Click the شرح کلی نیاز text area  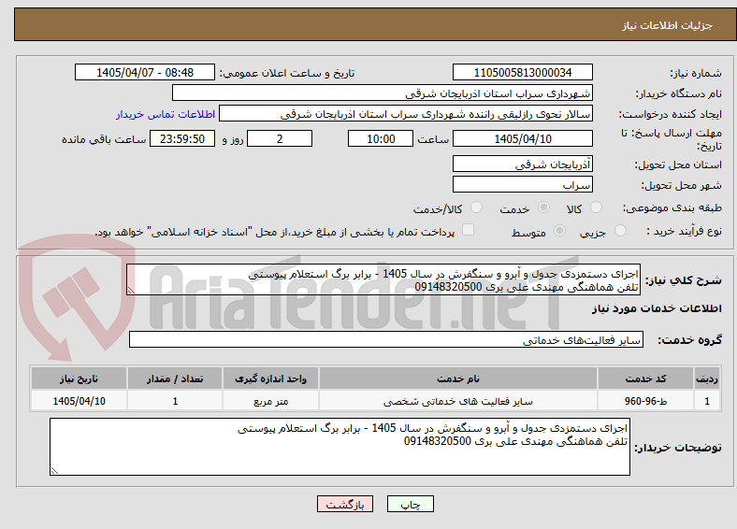pos(383,279)
